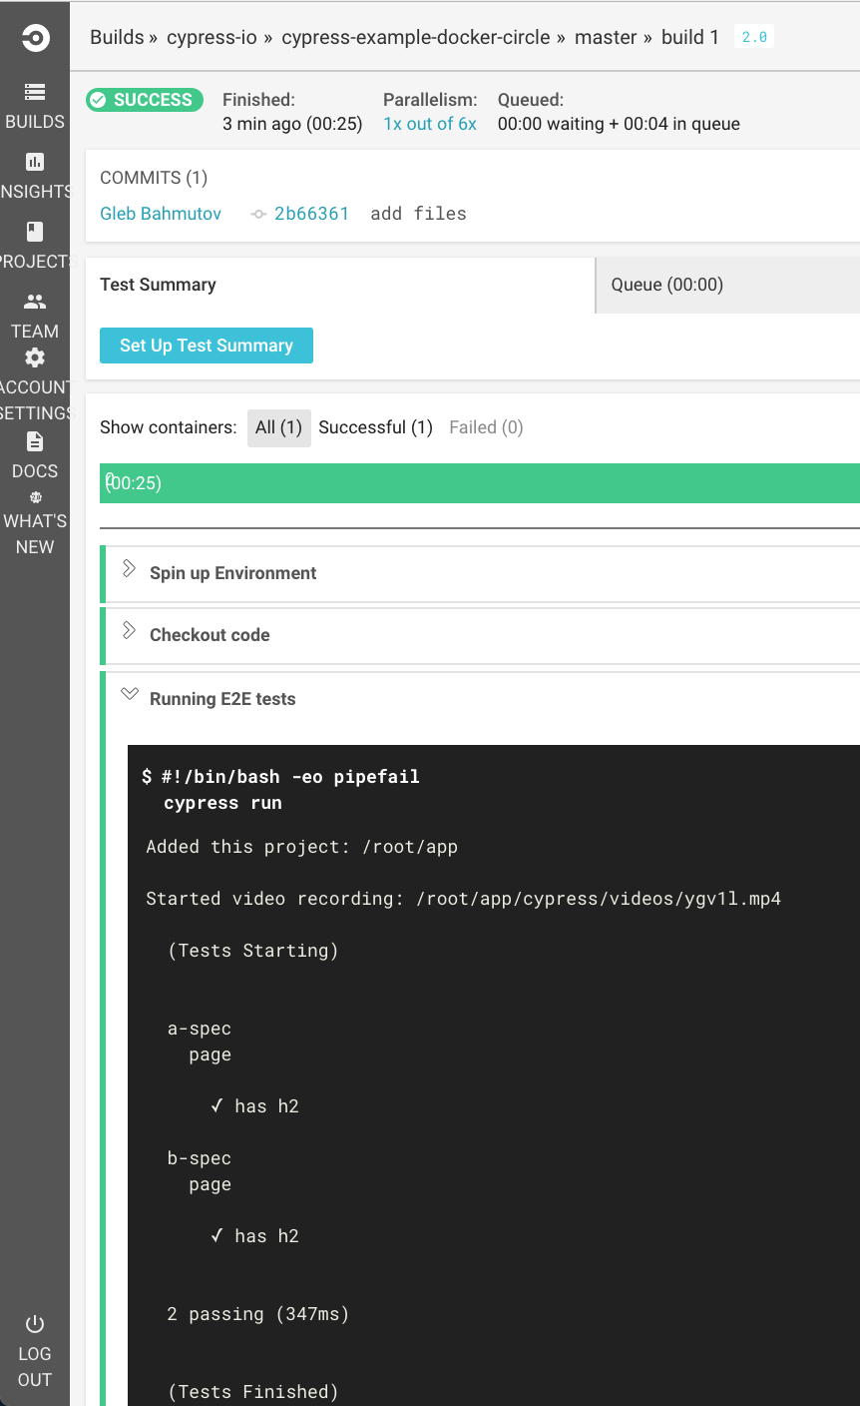Open Gleb Bahmutov author link
Viewport: 860px width, 1406px height.
click(x=161, y=214)
